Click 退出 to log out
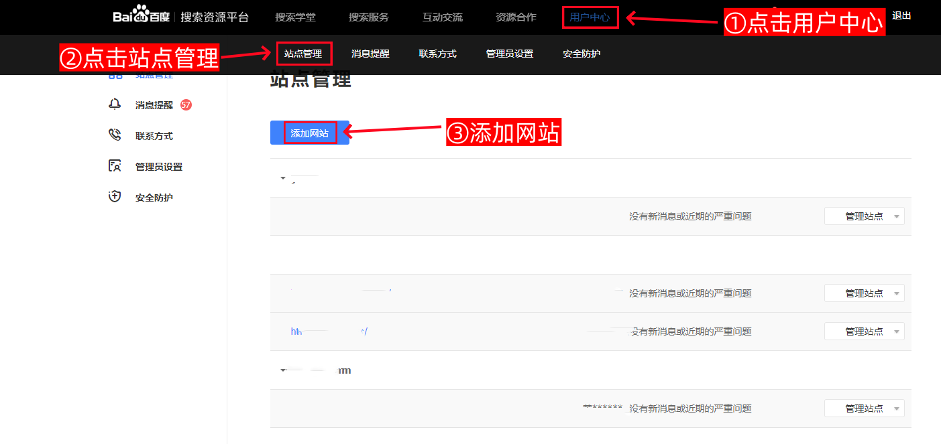941x444 pixels. (902, 15)
